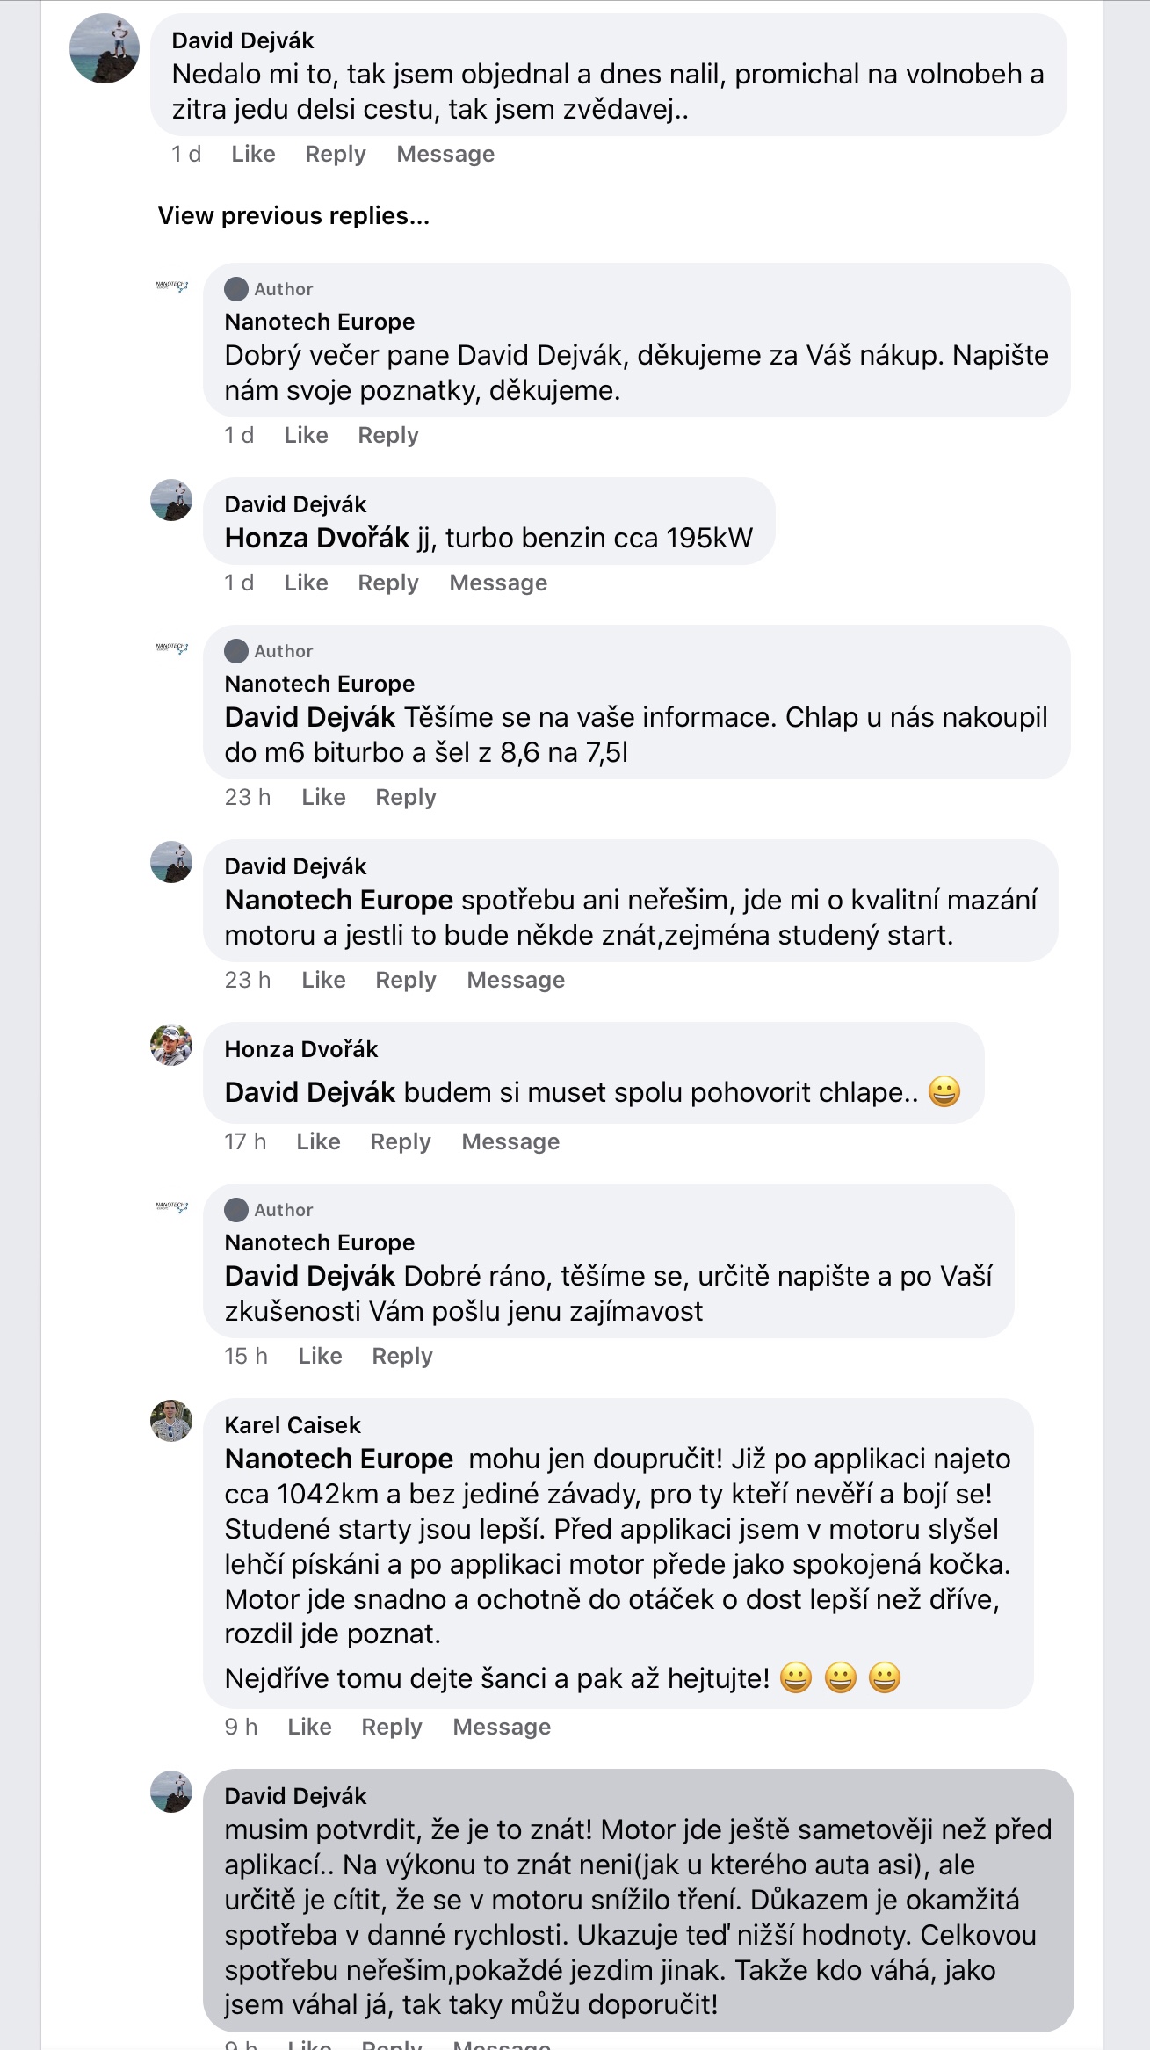This screenshot has height=2050, width=1150.
Task: Open Karel Caisek's profile picture
Action: 171,1421
